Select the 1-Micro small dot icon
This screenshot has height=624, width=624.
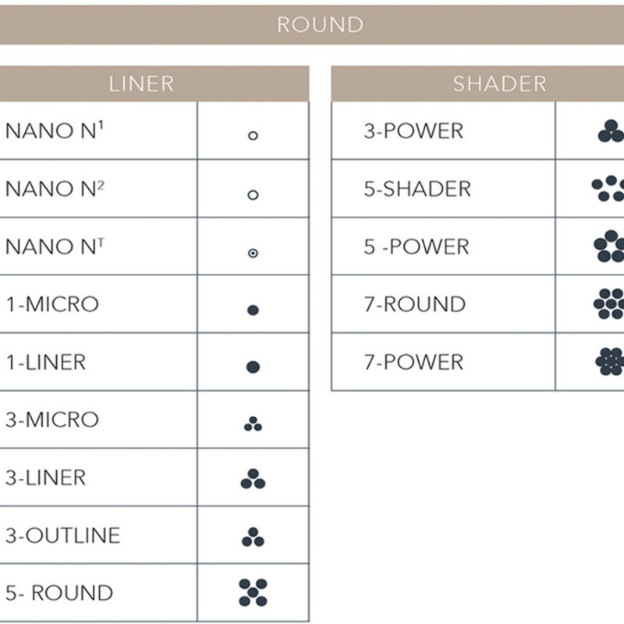pos(253,310)
